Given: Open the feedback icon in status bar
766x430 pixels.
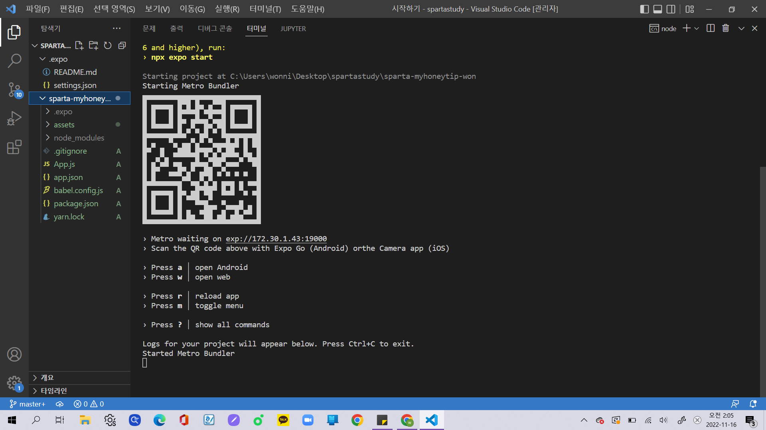Looking at the screenshot, I should (x=735, y=404).
